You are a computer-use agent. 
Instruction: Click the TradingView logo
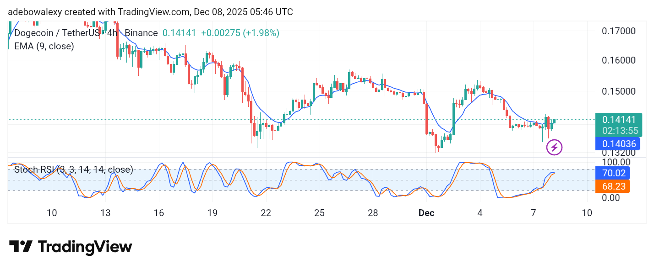pyautogui.click(x=71, y=247)
